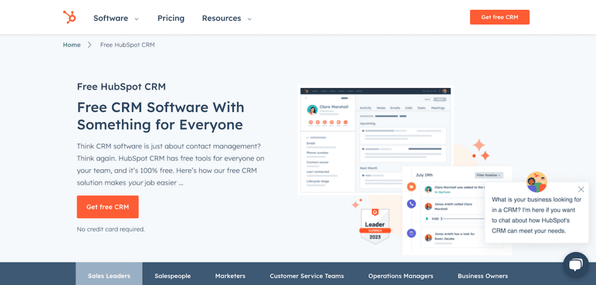
Task: Click the HubSpot sprocket logo
Action: click(70, 17)
